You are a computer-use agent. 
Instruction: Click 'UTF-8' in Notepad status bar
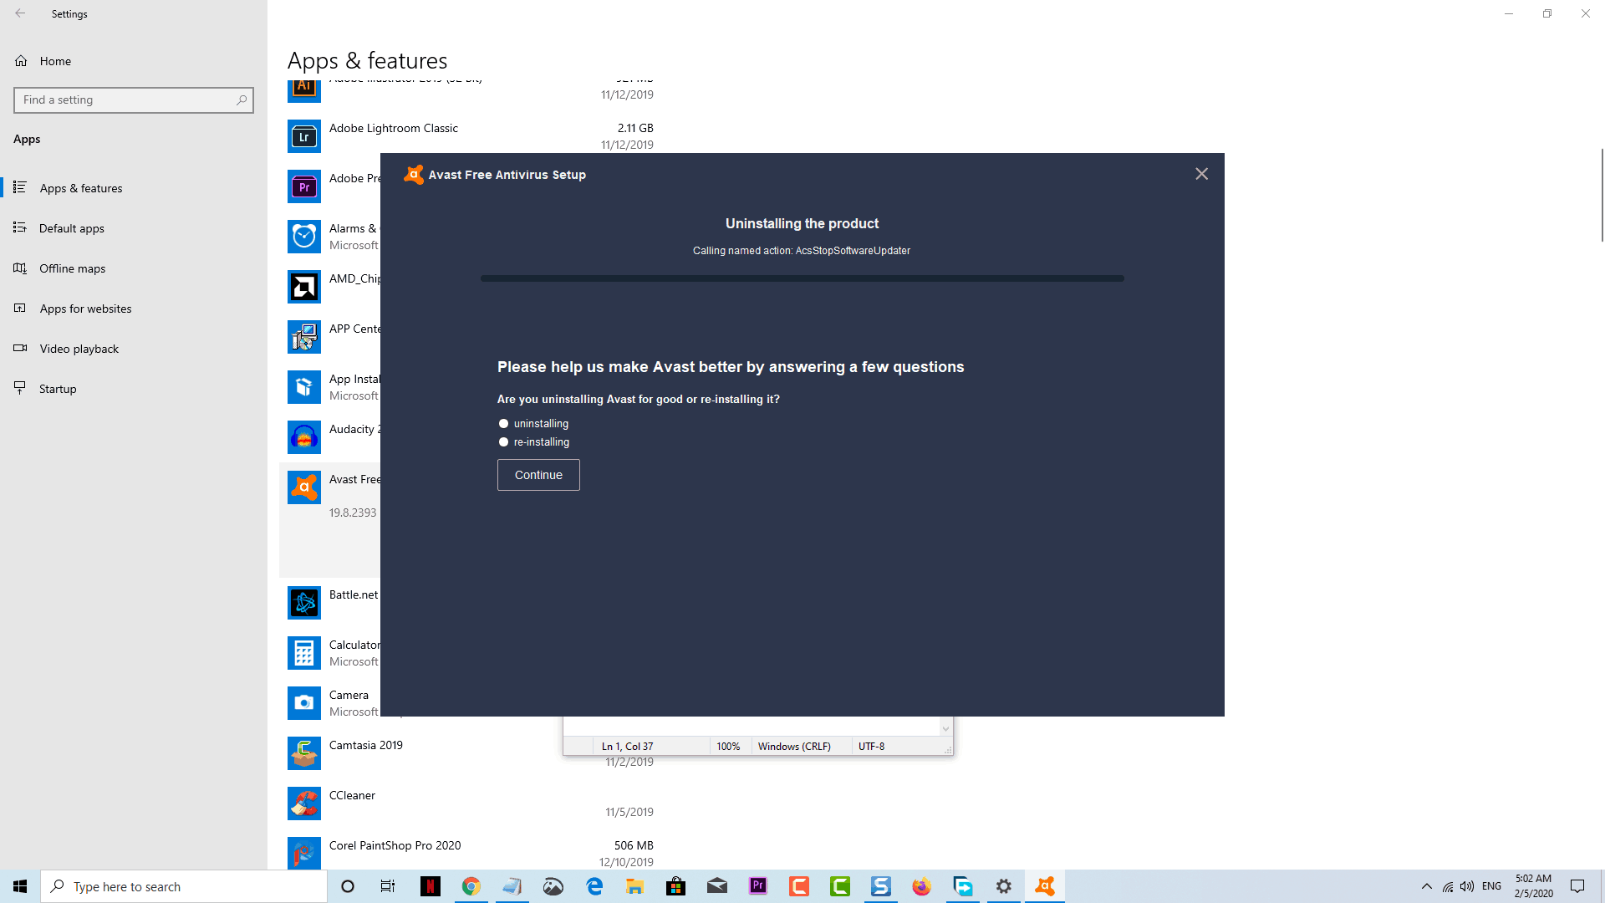tap(871, 747)
